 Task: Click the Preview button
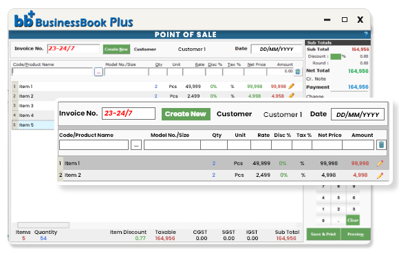tap(356, 234)
